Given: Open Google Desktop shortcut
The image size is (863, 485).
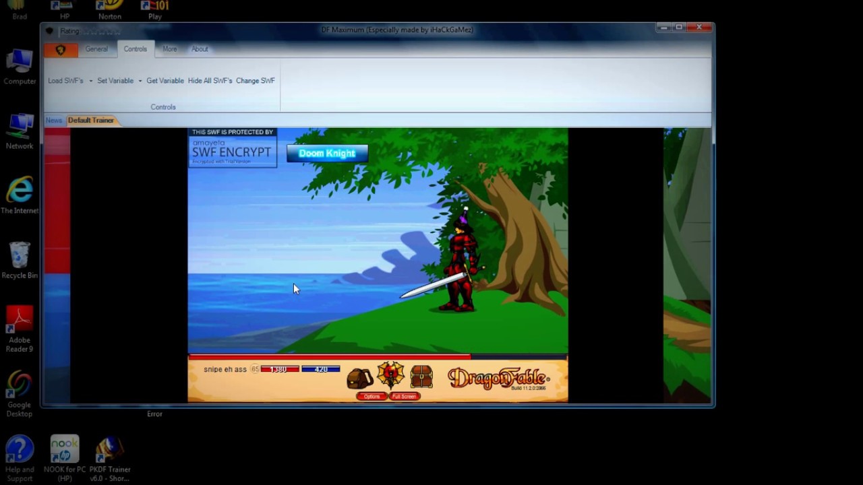Looking at the screenshot, I should click(20, 394).
